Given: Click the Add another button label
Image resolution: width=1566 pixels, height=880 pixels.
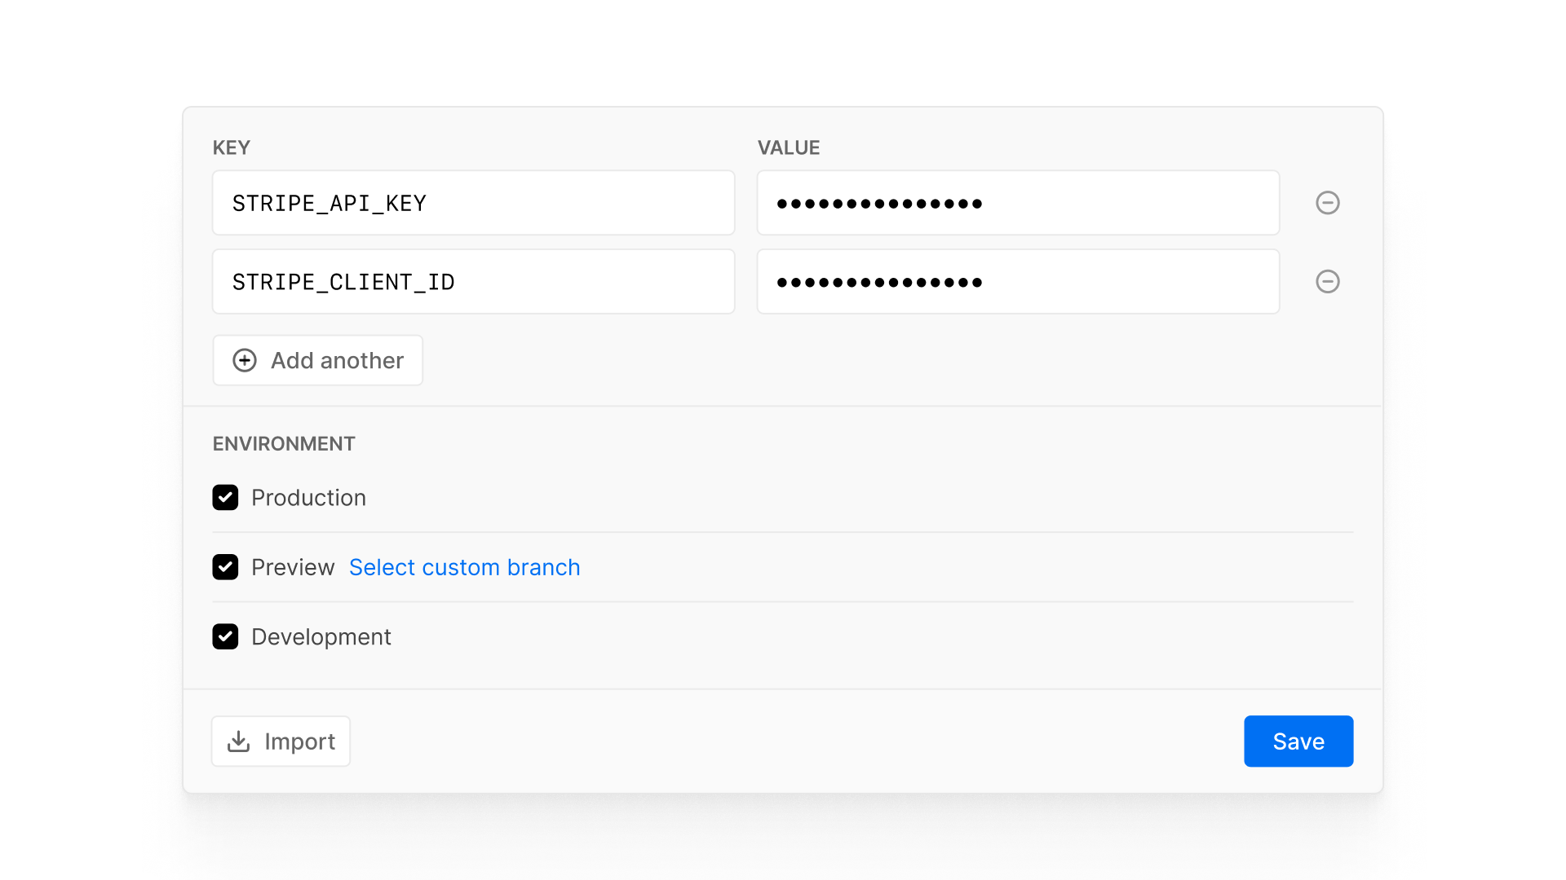Looking at the screenshot, I should [x=337, y=360].
